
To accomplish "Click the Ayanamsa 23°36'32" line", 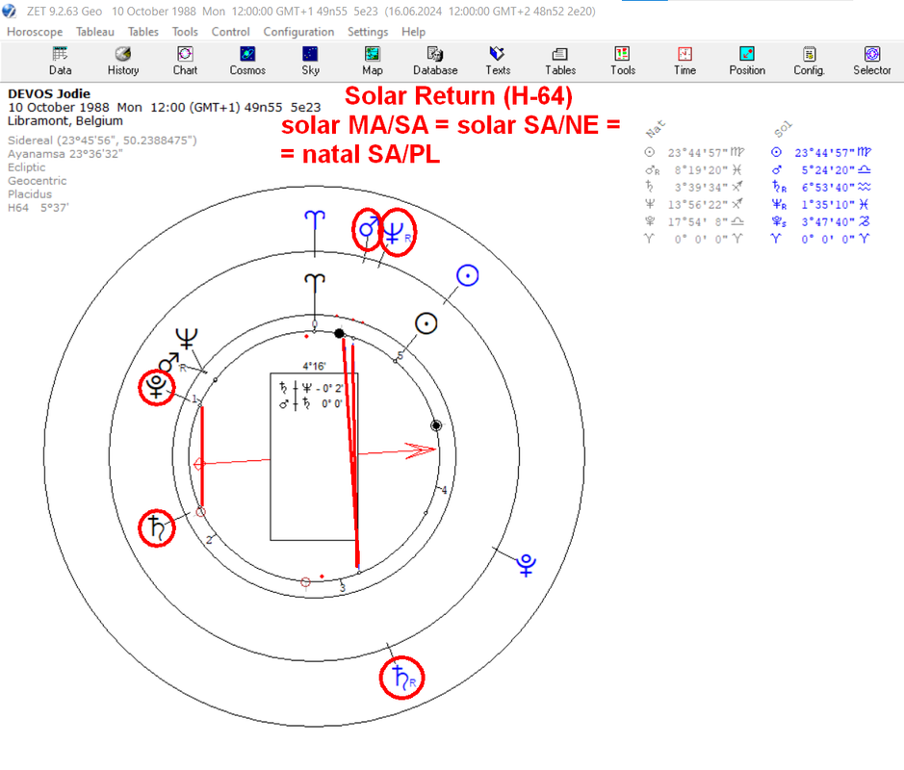I will [x=65, y=154].
